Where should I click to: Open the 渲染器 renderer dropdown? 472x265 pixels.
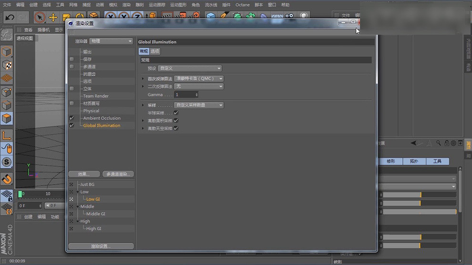[111, 41]
